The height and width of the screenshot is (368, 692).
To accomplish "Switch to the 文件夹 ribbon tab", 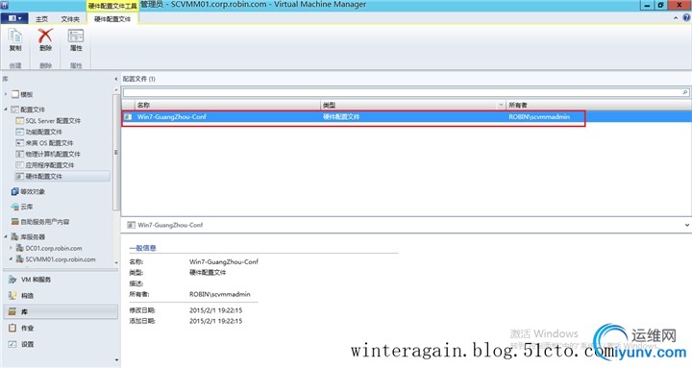I will (x=70, y=19).
